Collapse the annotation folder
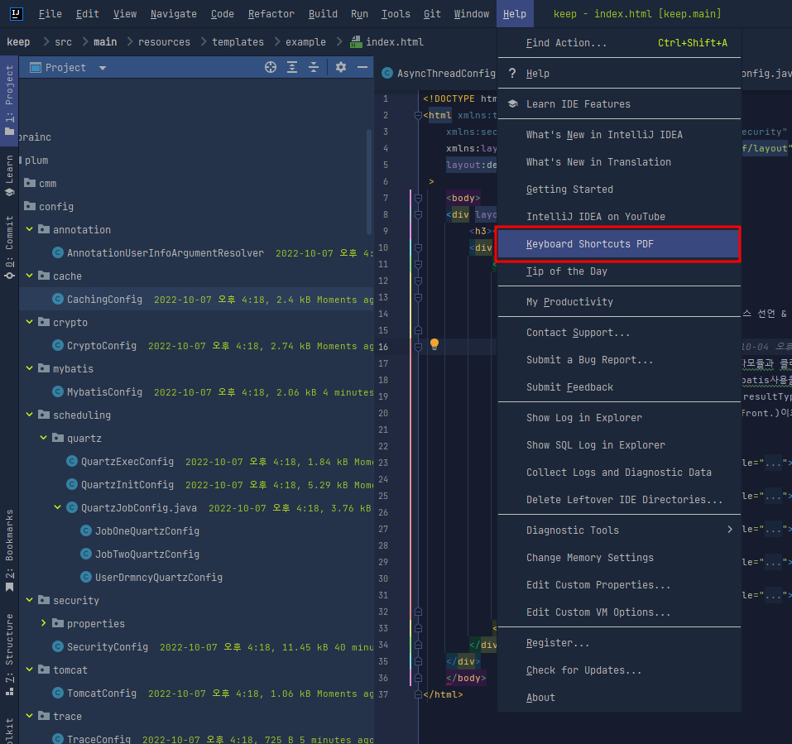The image size is (792, 744). [x=29, y=229]
